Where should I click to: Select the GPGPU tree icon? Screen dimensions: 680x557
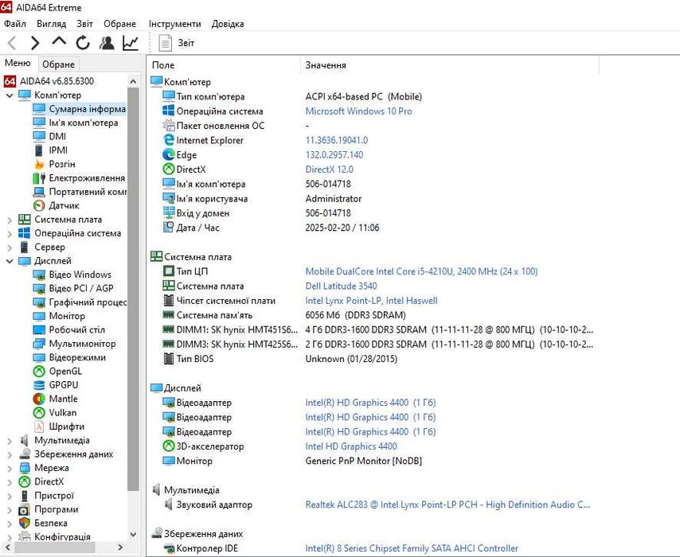(x=39, y=385)
